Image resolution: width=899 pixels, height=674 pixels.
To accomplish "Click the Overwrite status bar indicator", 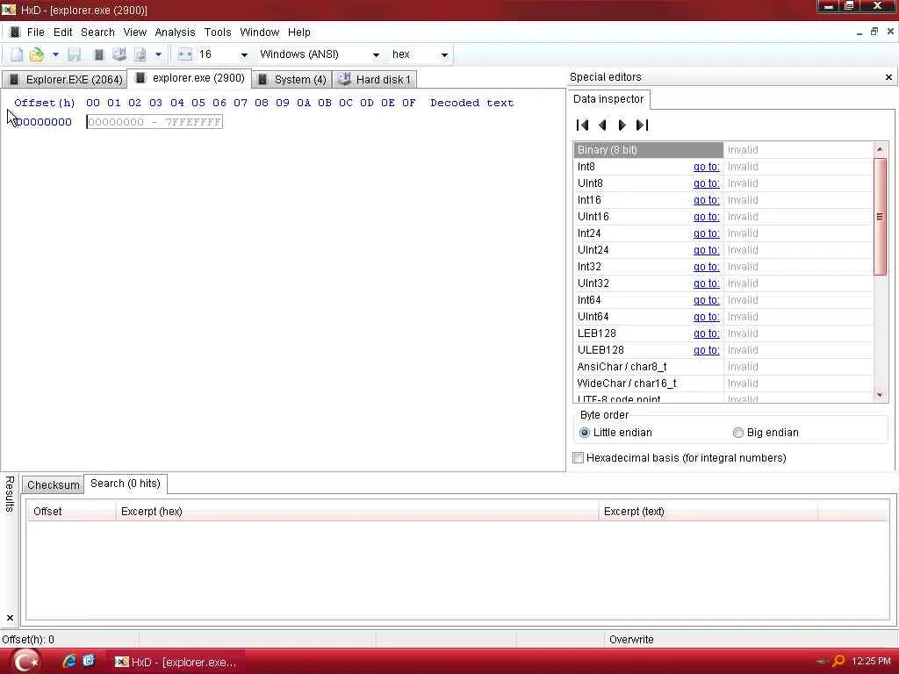I will (x=631, y=640).
